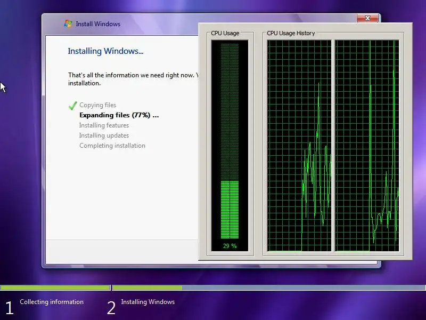
Task: Click the 'Copying files' step text
Action: (98, 105)
